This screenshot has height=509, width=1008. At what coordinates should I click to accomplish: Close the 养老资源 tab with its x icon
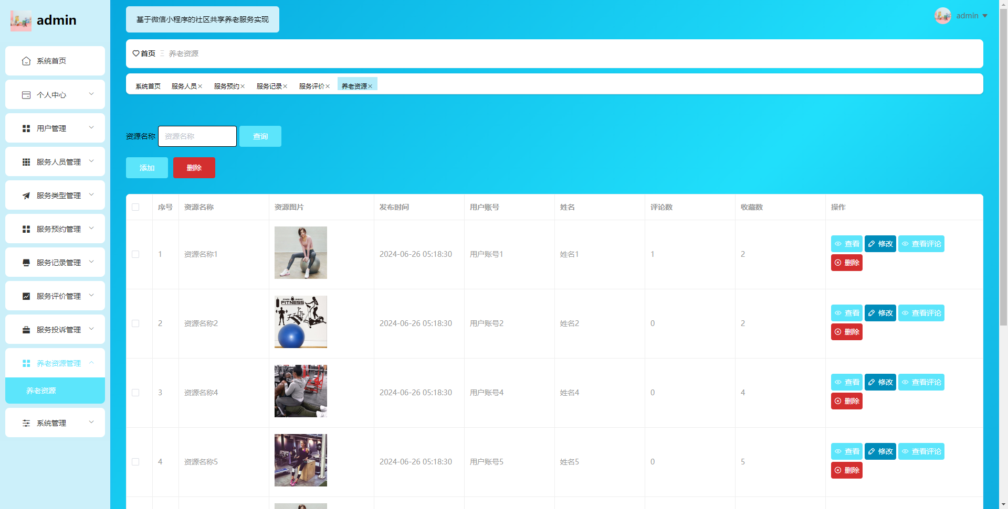coord(370,86)
